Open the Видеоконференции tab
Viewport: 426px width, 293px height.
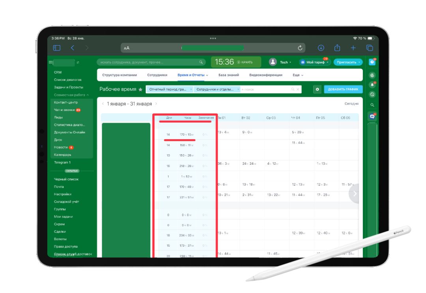pos(266,75)
